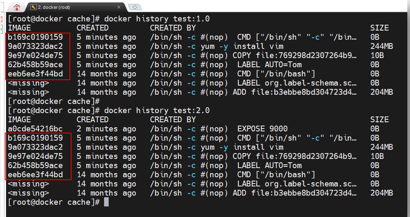Viewport: 410px width, 217px height.
Task: Click the first 244MB size value
Action: point(381,46)
